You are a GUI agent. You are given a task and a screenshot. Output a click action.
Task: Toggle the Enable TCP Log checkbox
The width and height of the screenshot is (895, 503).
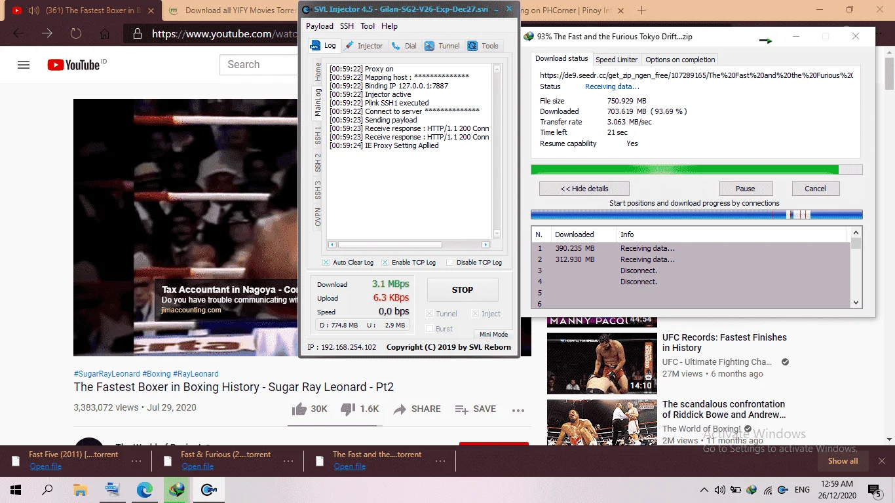(x=385, y=262)
